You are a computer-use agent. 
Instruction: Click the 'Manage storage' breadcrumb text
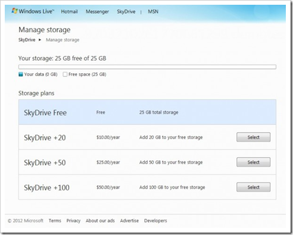point(63,40)
